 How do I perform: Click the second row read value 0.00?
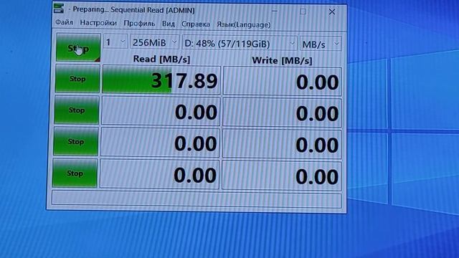coord(161,112)
